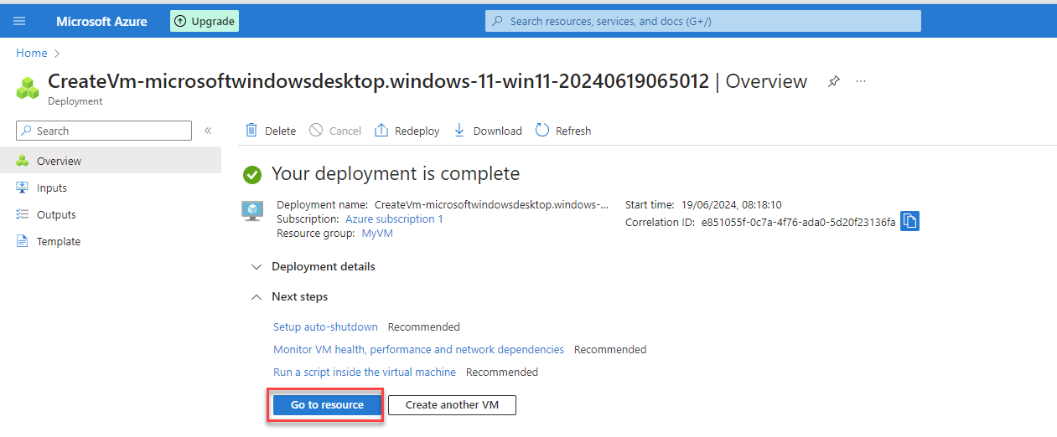Click the green deployment complete checkmark
Viewport: 1057px width, 437px height.
click(x=252, y=174)
